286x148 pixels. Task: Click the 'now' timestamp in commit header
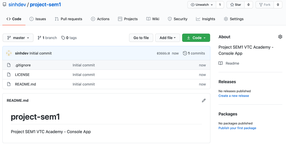point(175,53)
